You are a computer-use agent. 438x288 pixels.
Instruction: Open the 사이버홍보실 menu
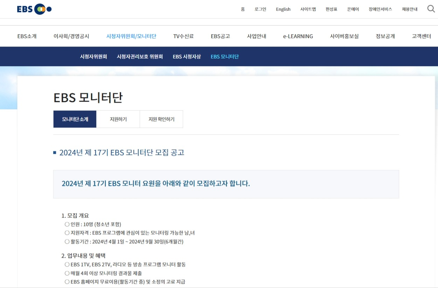(345, 36)
